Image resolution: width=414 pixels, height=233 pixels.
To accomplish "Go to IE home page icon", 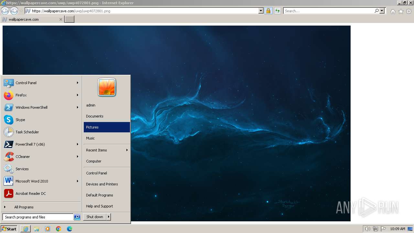I will click(x=393, y=11).
